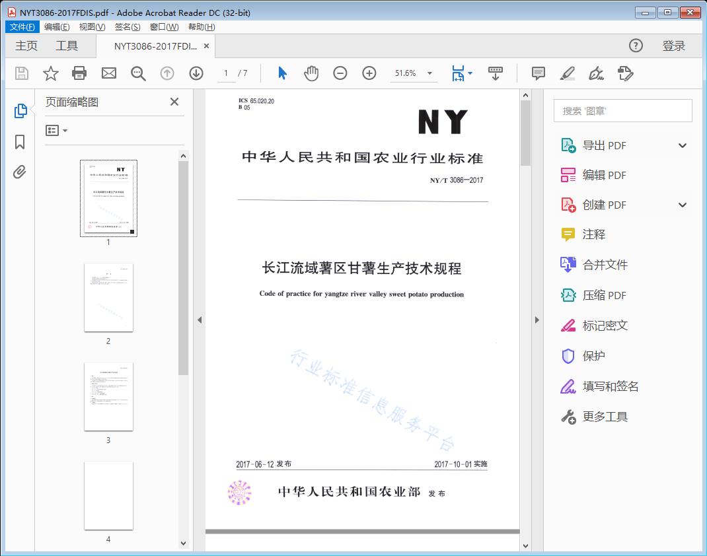
Task: Send file by email envelope icon
Action: [x=109, y=73]
